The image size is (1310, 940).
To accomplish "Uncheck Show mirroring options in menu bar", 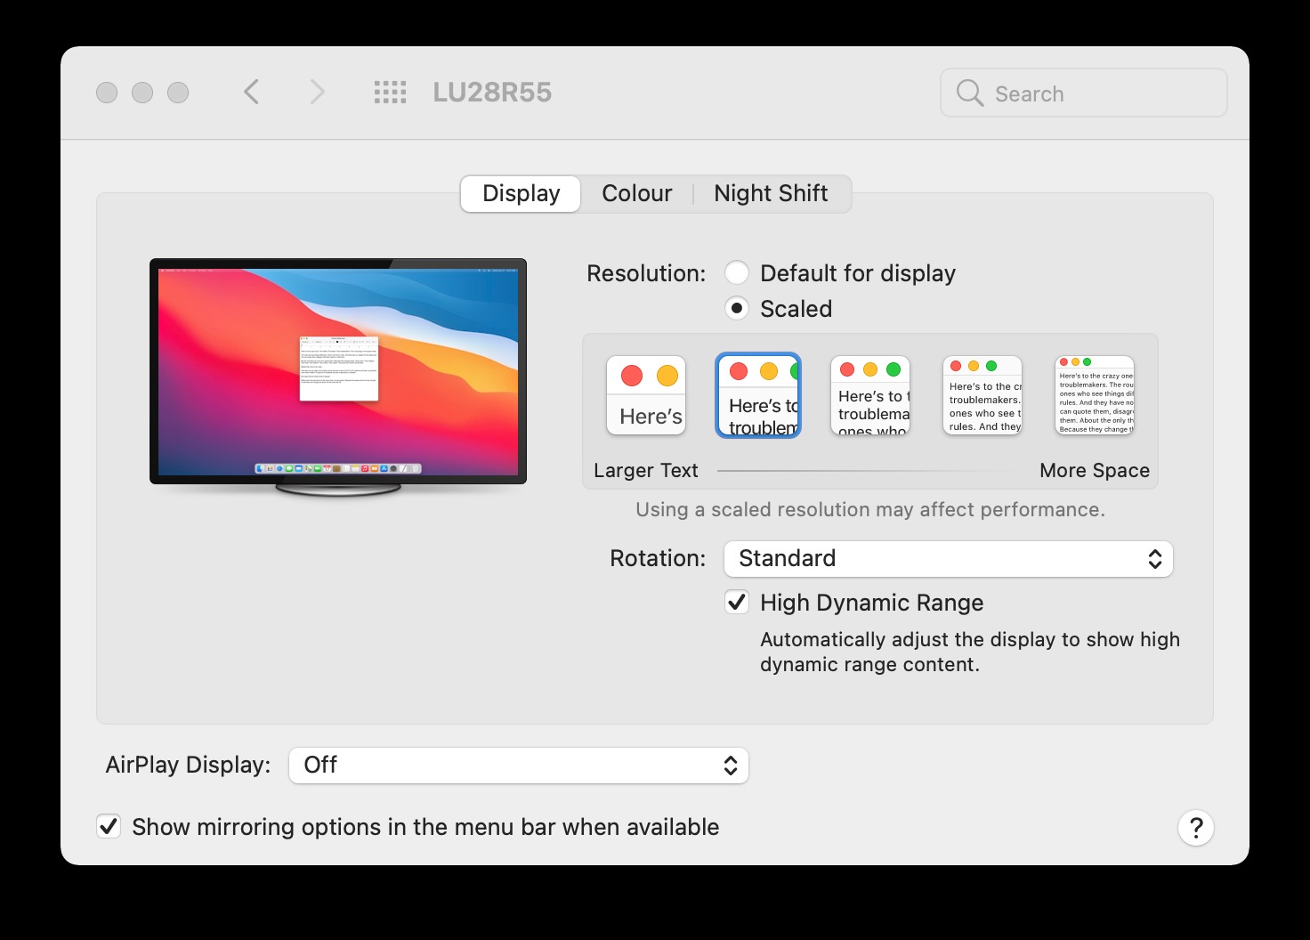I will pos(109,827).
